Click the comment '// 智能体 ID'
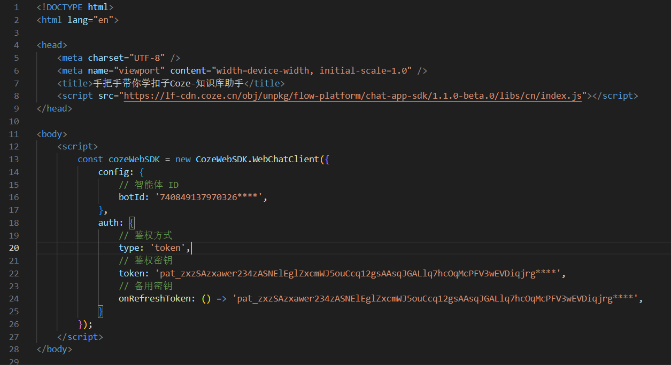671x365 pixels. [x=149, y=185]
